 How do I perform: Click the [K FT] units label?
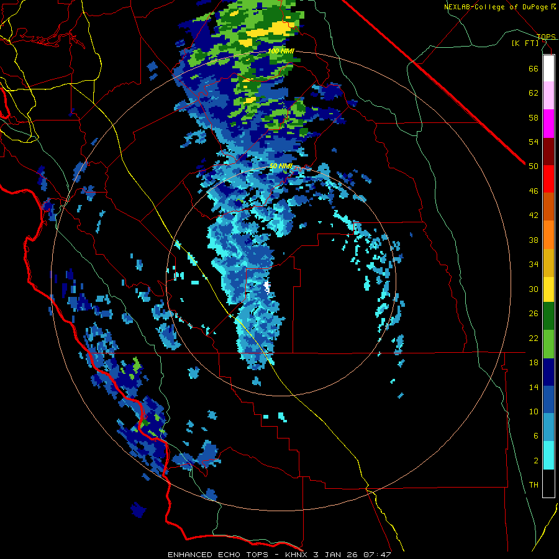[525, 43]
